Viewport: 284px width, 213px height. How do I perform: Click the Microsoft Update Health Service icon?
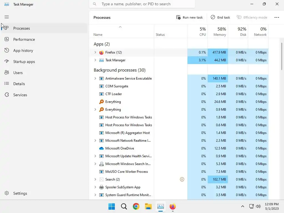tap(102, 156)
